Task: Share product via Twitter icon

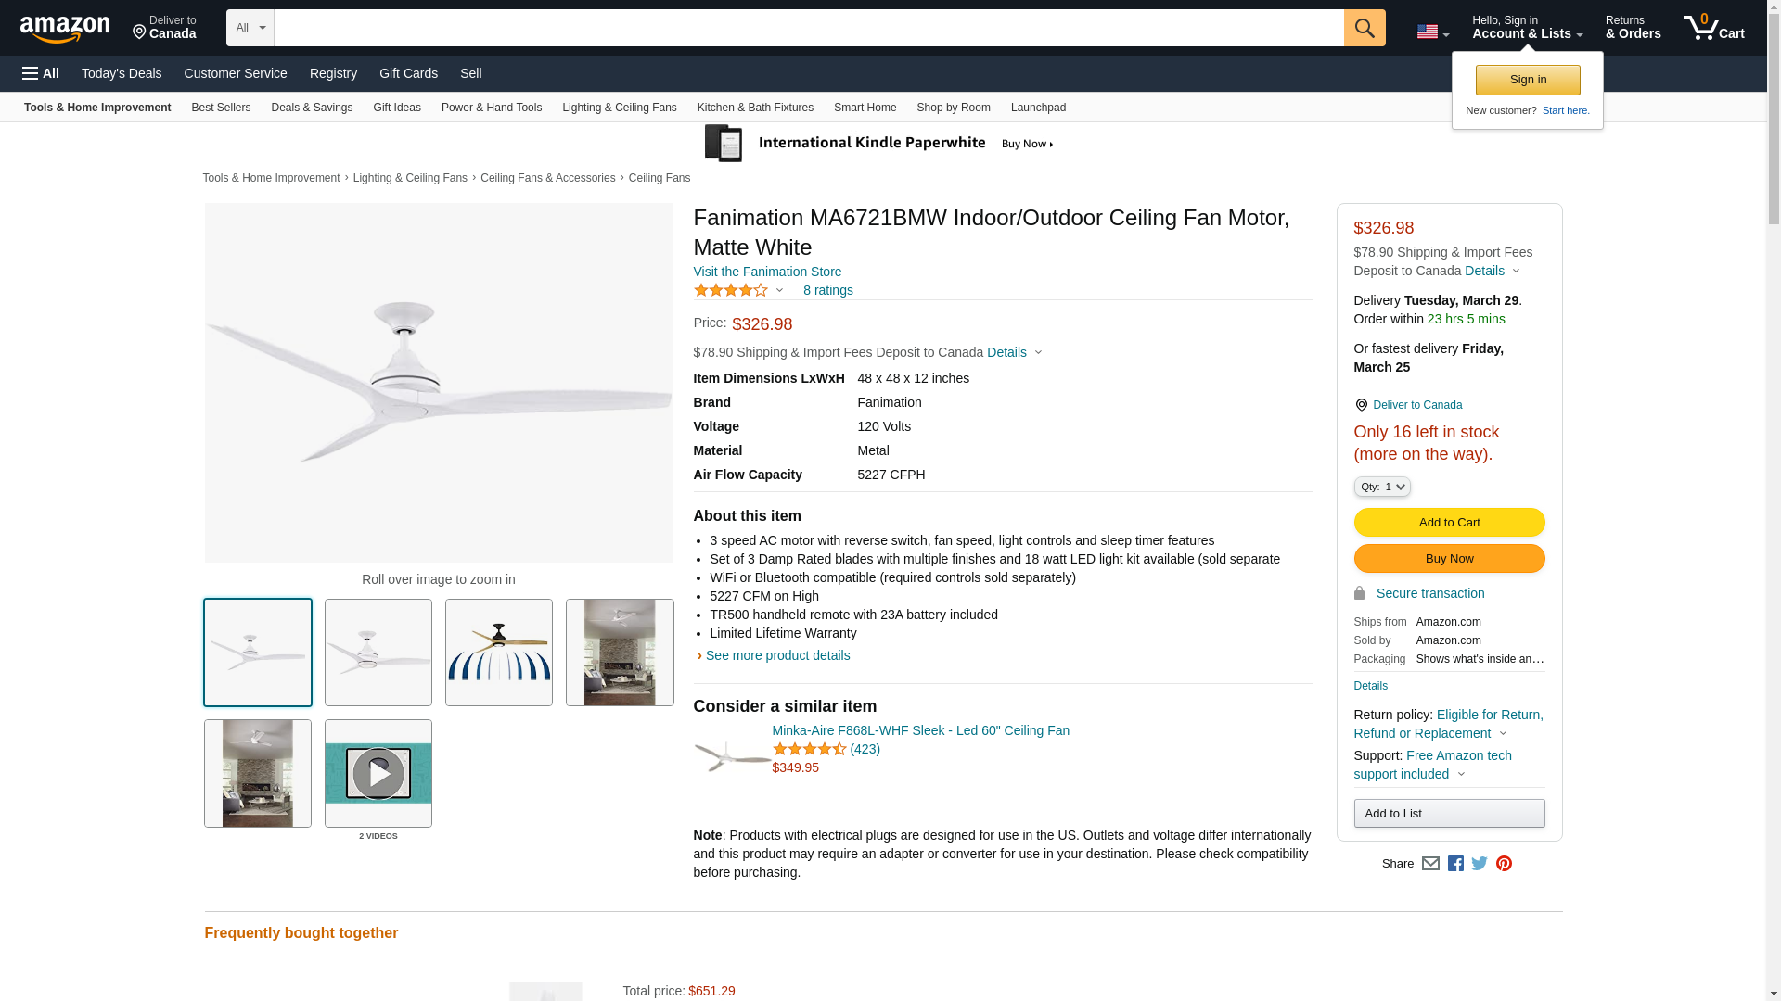Action: (1479, 864)
